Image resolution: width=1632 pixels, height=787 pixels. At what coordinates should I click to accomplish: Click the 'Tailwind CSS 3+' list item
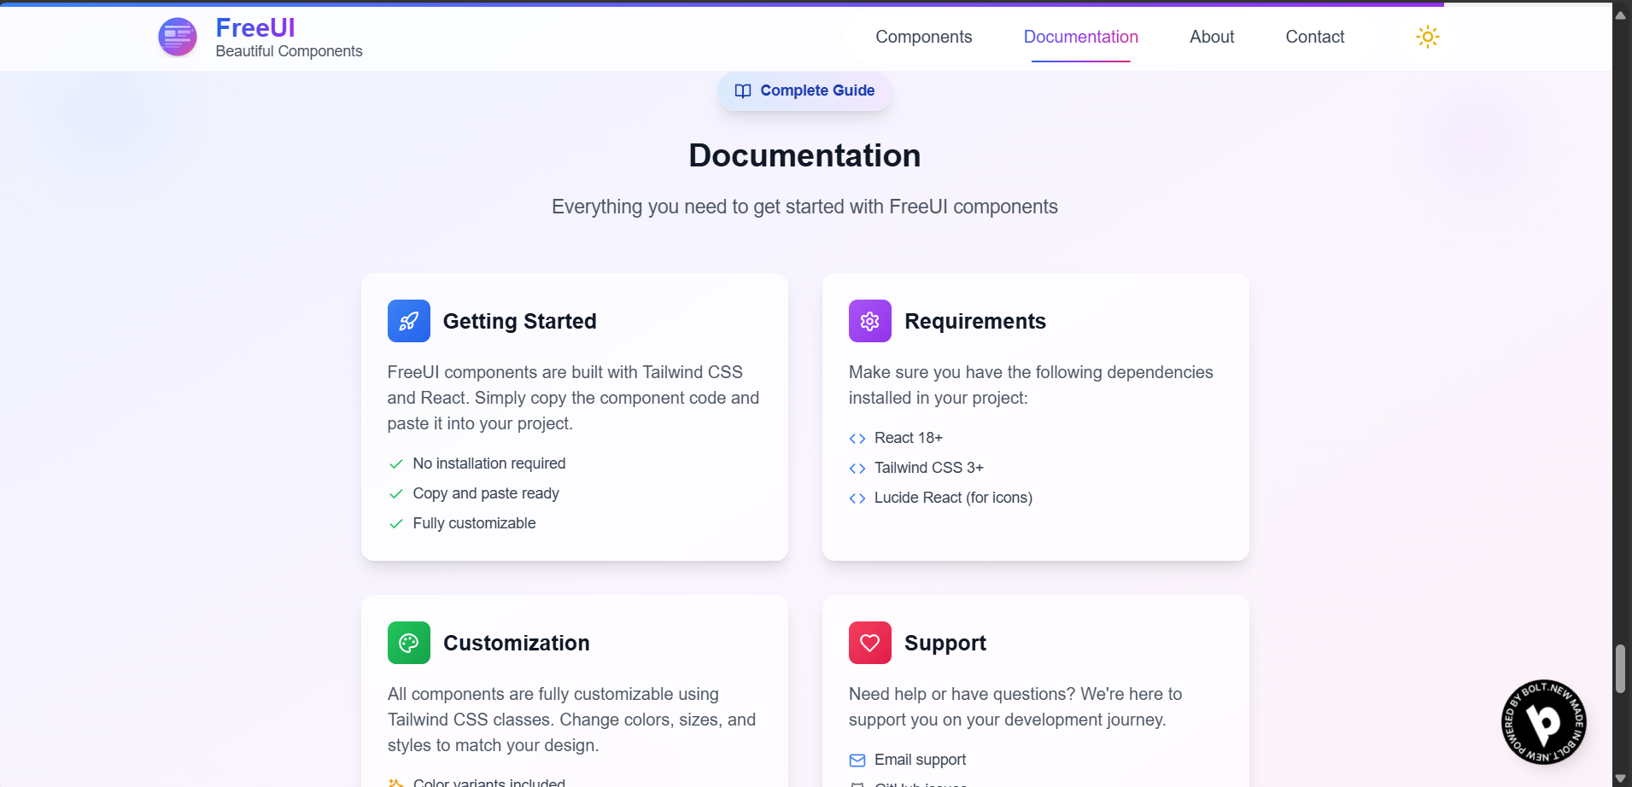coord(929,468)
